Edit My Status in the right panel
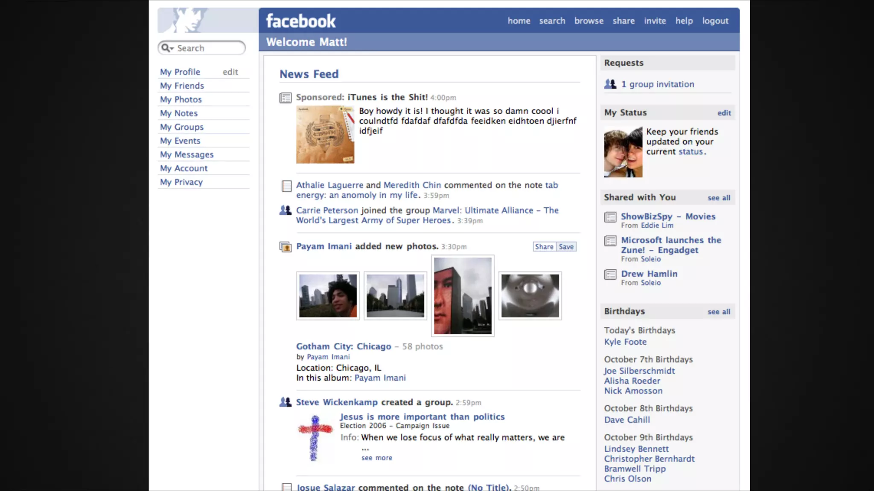The width and height of the screenshot is (874, 491). pos(724,113)
